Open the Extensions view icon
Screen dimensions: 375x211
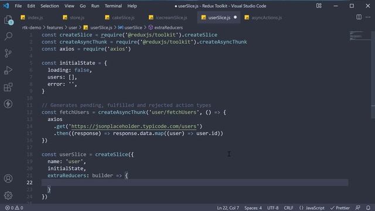pyautogui.click(x=8, y=87)
